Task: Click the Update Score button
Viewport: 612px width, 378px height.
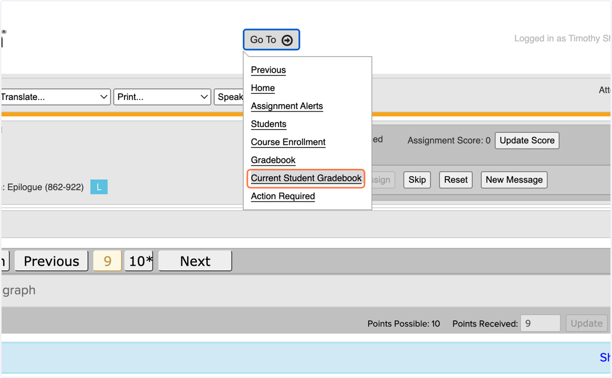Action: [527, 140]
